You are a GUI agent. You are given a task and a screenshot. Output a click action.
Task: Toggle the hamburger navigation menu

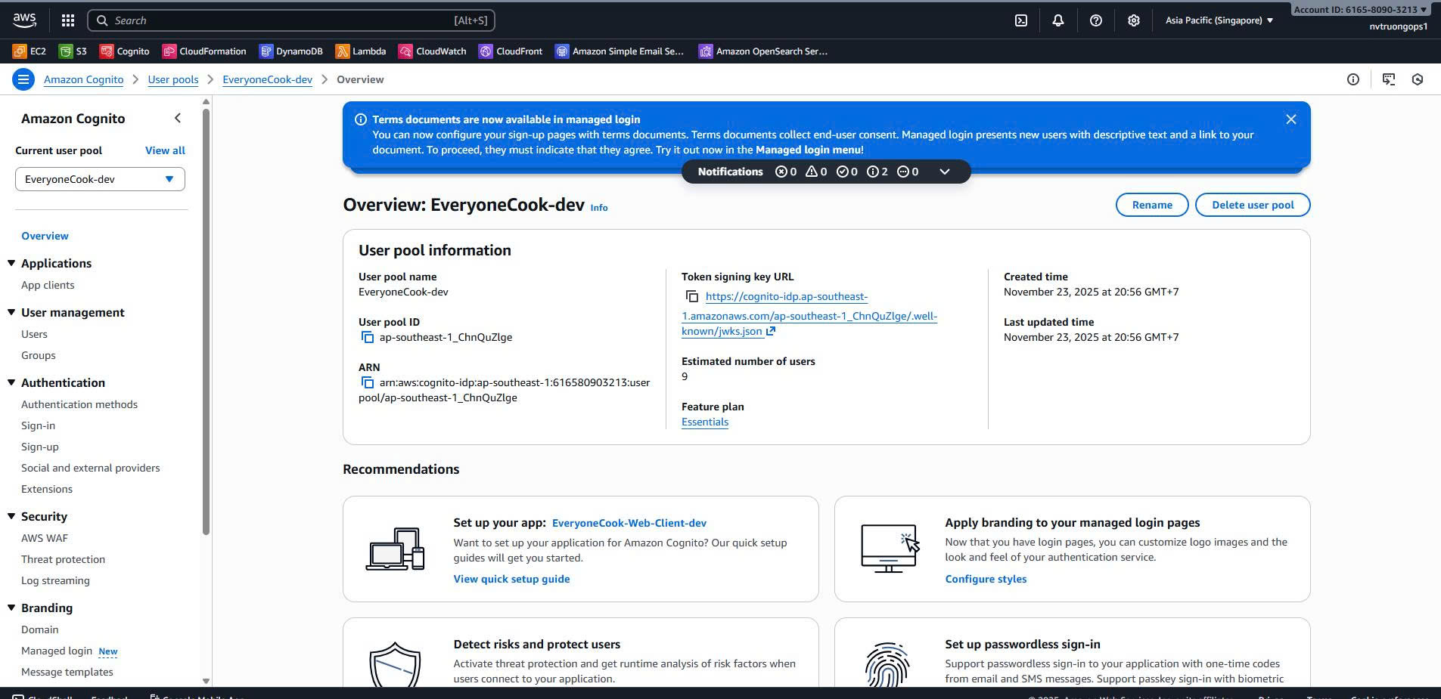pyautogui.click(x=23, y=79)
